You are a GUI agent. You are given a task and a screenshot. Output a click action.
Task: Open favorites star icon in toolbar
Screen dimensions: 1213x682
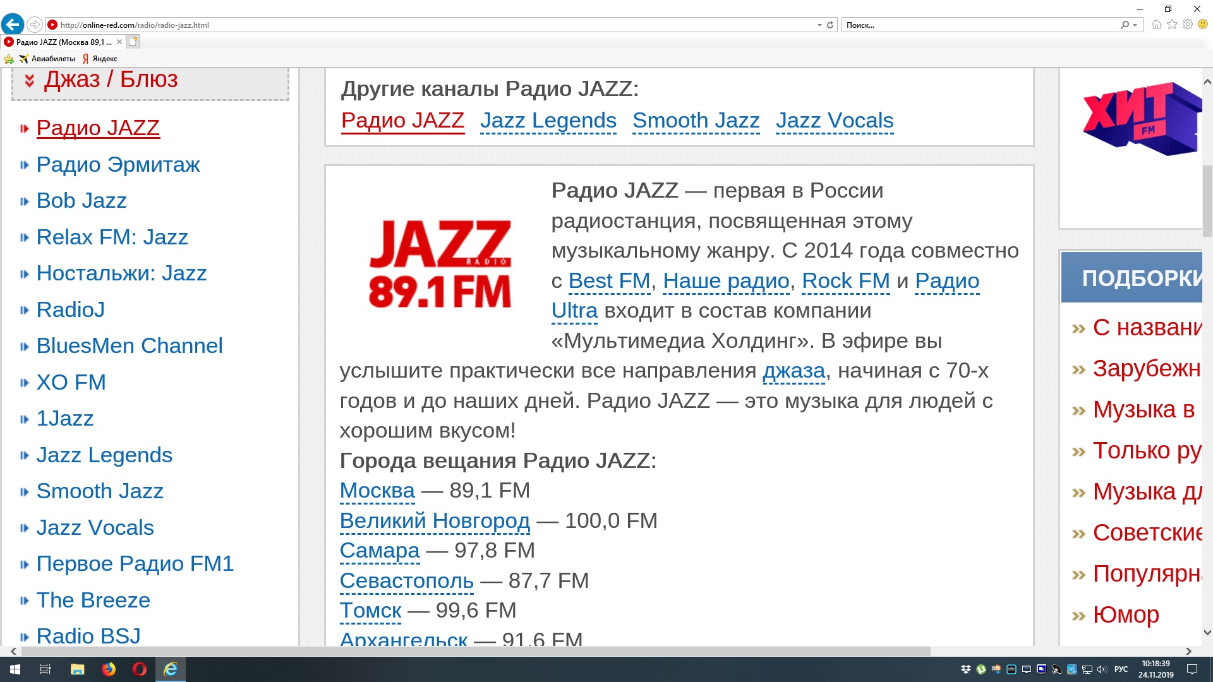pyautogui.click(x=1172, y=25)
